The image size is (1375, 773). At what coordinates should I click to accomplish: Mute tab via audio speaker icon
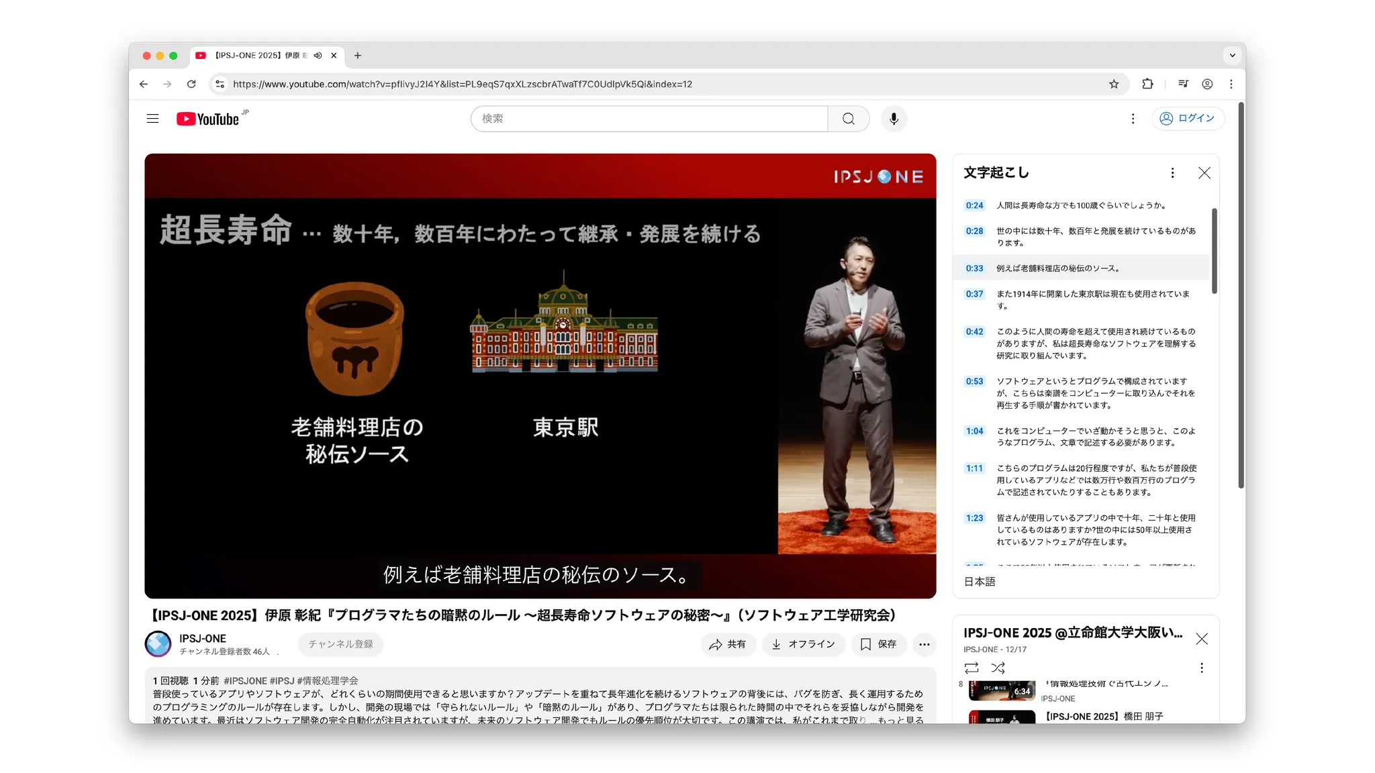tap(318, 56)
